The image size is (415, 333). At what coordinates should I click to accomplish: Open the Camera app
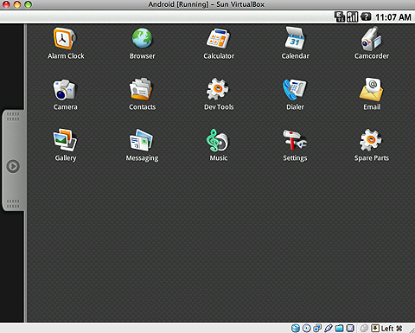tap(65, 94)
